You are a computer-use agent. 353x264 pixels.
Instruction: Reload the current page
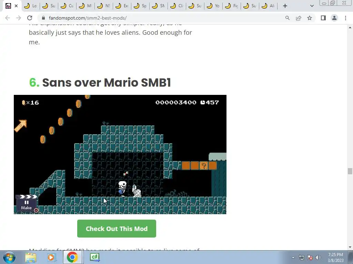point(30,18)
